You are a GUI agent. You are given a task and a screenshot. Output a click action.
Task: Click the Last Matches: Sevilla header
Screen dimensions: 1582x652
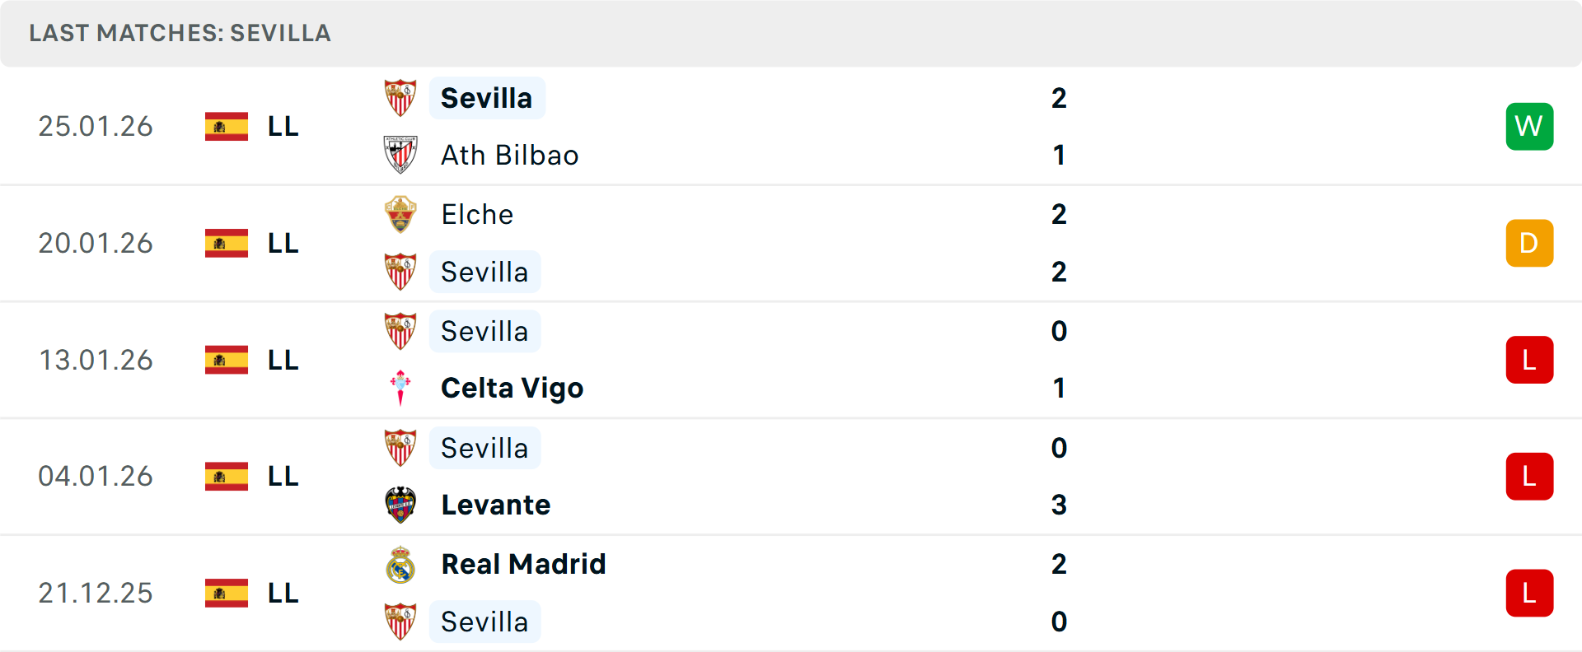click(180, 33)
